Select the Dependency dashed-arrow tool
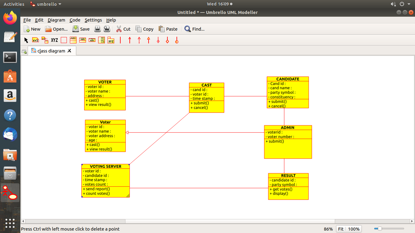 tap(139, 40)
